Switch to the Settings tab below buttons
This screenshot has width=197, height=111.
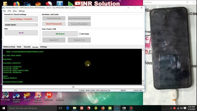tap(43, 47)
